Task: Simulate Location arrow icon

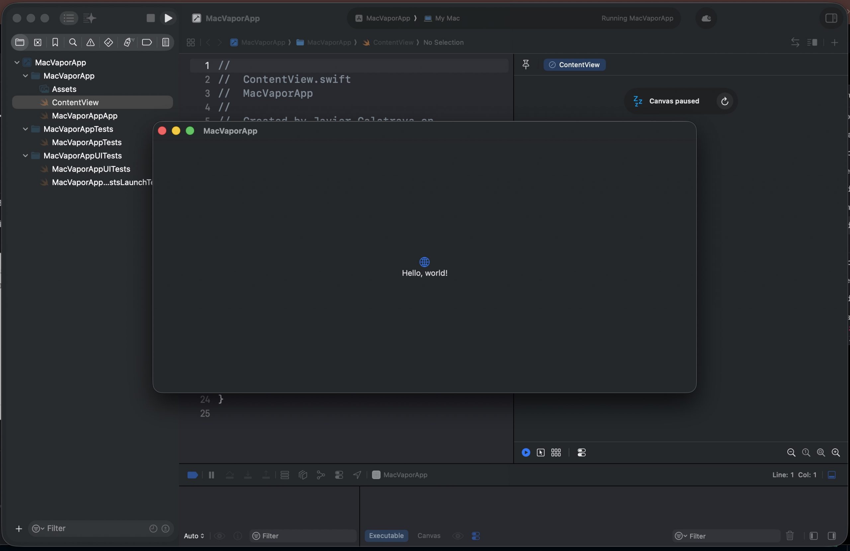Action: click(x=357, y=475)
